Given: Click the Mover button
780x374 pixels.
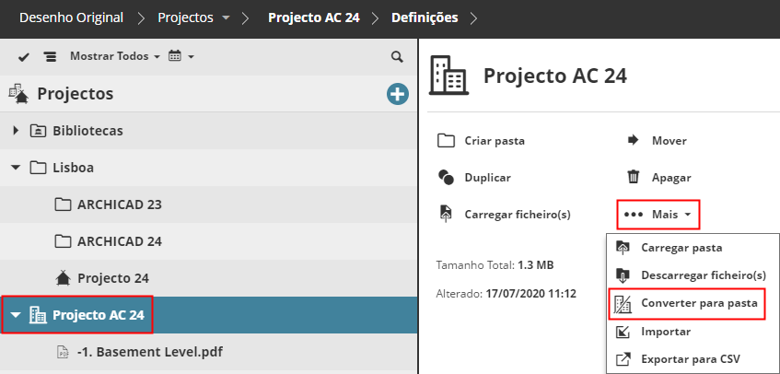Looking at the screenshot, I should pyautogui.click(x=658, y=141).
